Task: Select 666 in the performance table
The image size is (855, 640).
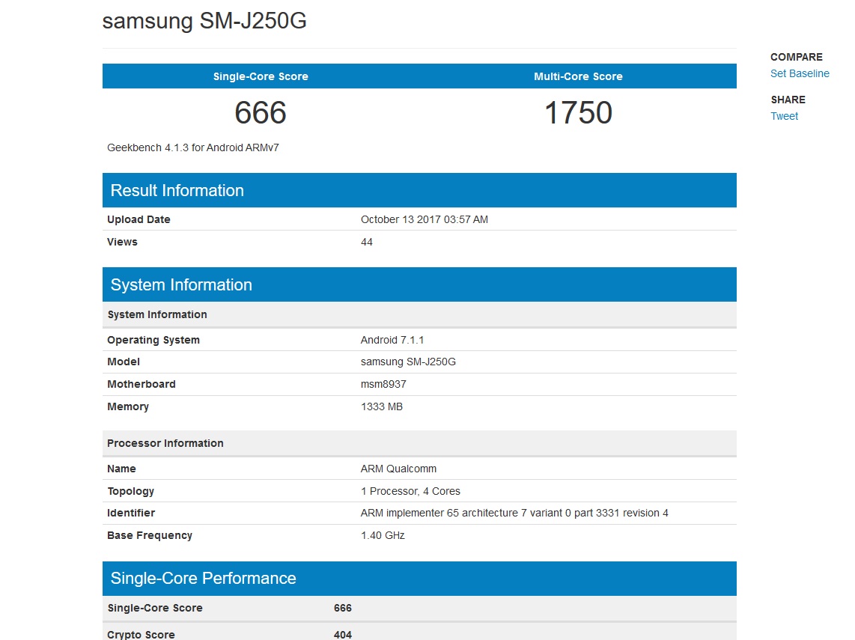Action: pyautogui.click(x=342, y=608)
